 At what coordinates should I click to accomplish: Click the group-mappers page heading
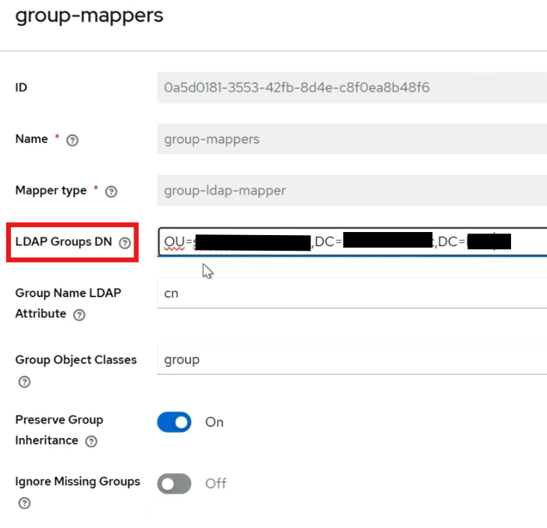(89, 16)
